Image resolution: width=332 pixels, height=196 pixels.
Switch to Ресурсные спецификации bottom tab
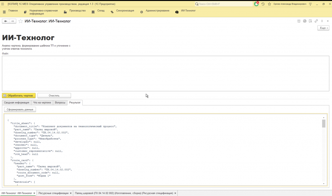pyautogui.click(x=53, y=193)
